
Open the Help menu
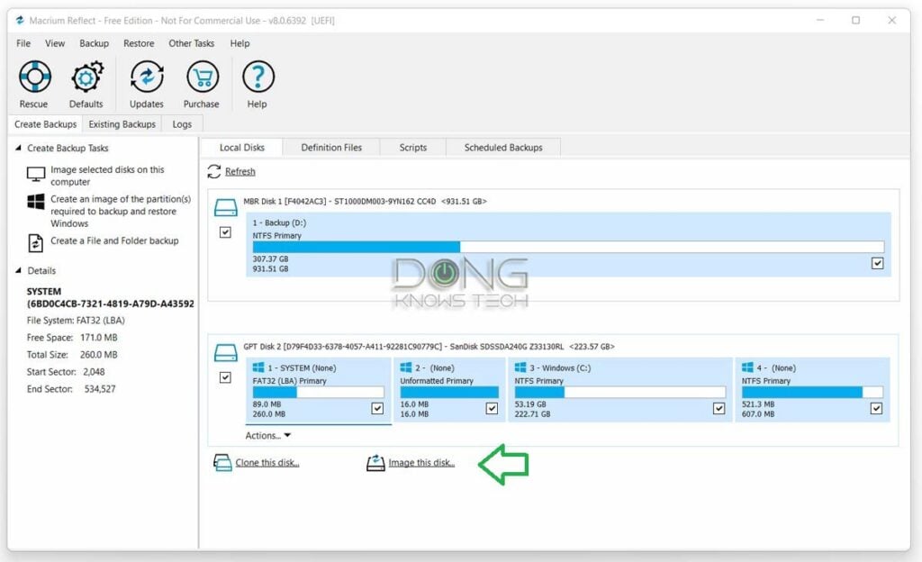[240, 43]
